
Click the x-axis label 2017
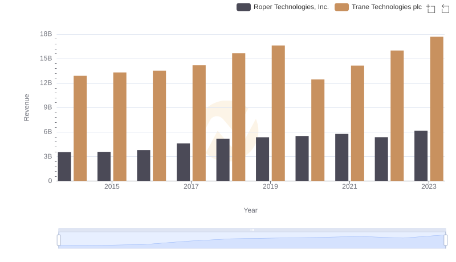[x=191, y=186]
